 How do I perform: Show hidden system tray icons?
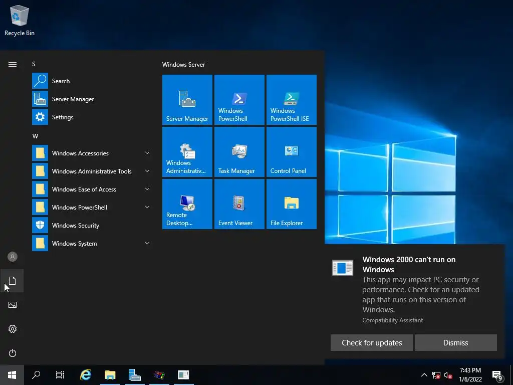pyautogui.click(x=424, y=375)
